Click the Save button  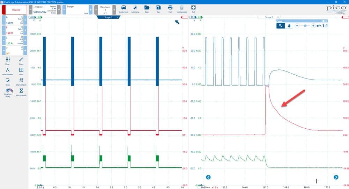click(x=158, y=9)
